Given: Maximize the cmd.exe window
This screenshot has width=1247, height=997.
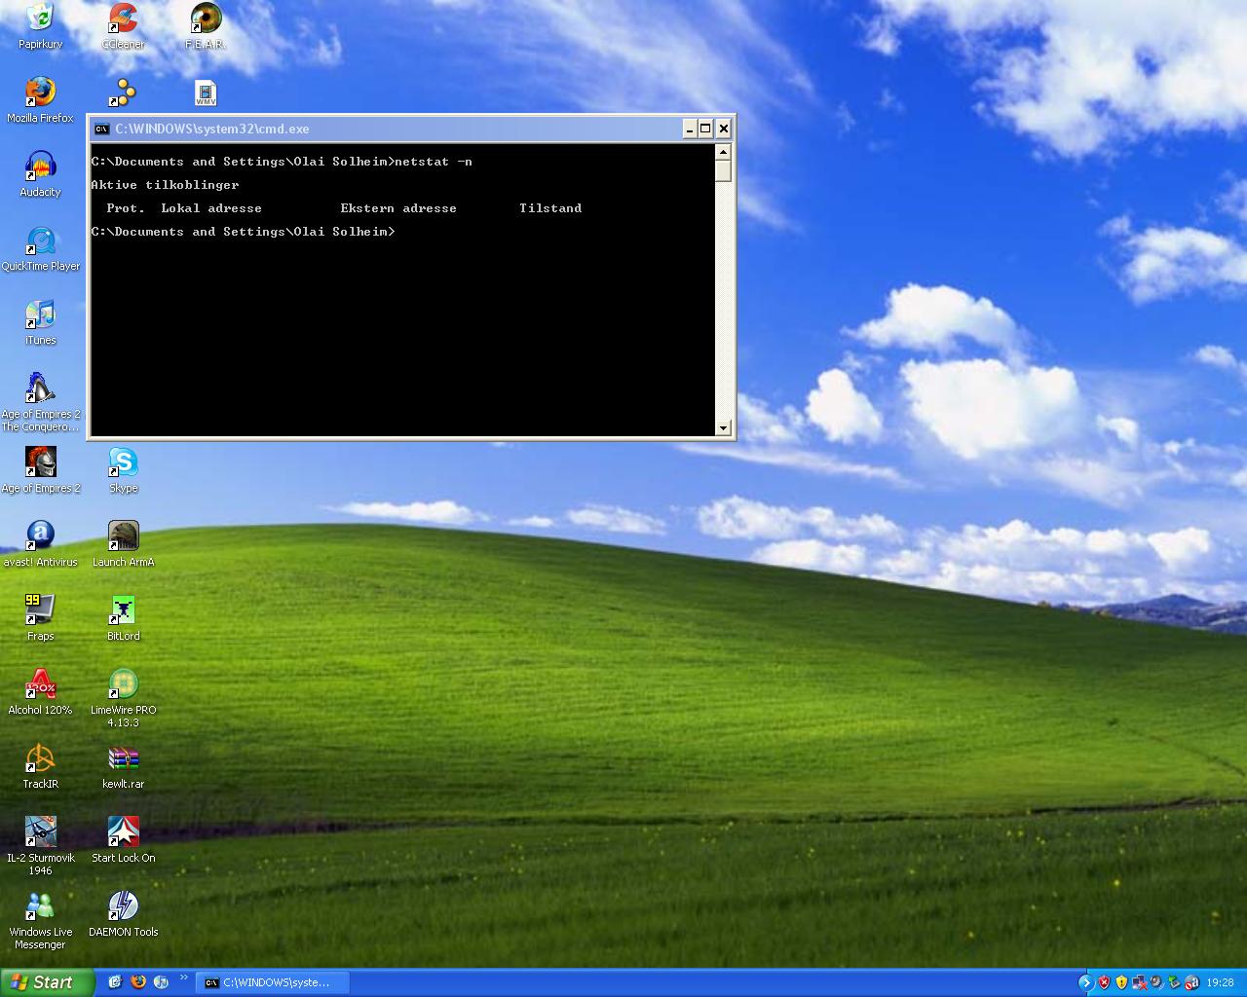Looking at the screenshot, I should click(x=705, y=129).
